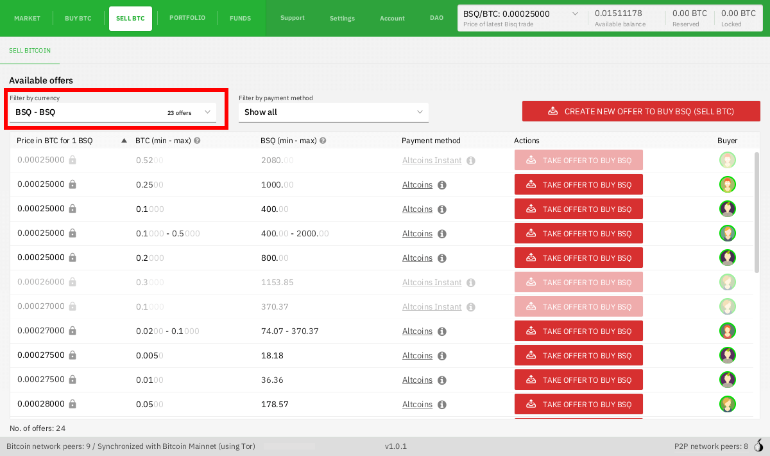Go to the DAO section

[436, 18]
